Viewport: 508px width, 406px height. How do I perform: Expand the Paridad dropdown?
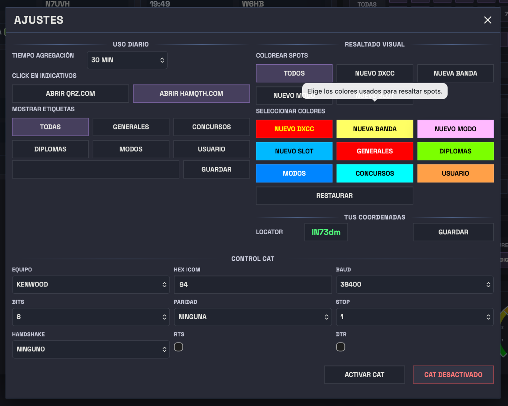pos(253,317)
